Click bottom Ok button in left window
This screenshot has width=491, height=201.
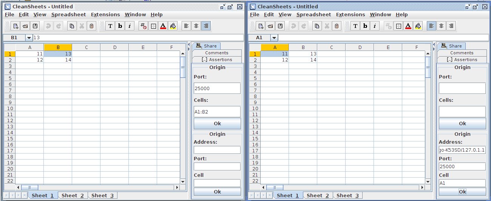[x=217, y=192]
